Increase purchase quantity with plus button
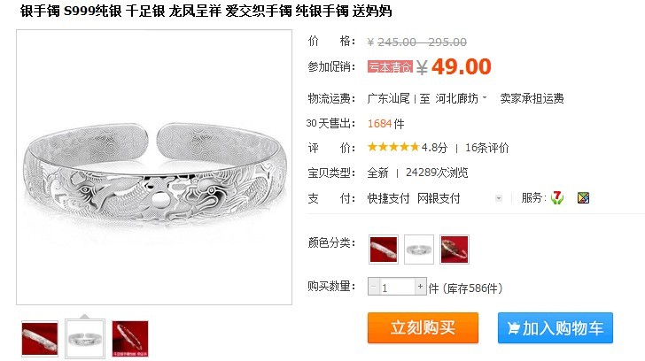Screen dimensions: 645x361 420,287
